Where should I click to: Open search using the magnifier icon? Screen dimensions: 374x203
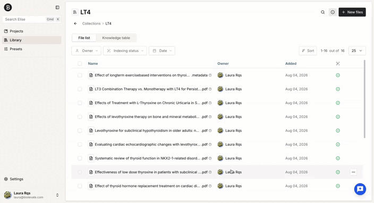(x=322, y=12)
